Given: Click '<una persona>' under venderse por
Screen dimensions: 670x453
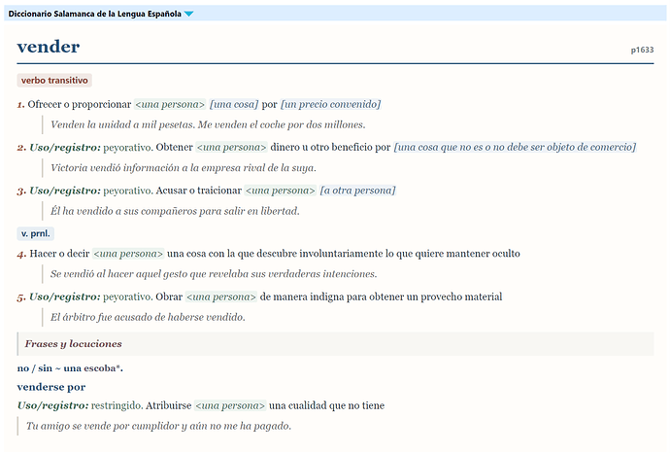Looking at the screenshot, I should 230,406.
